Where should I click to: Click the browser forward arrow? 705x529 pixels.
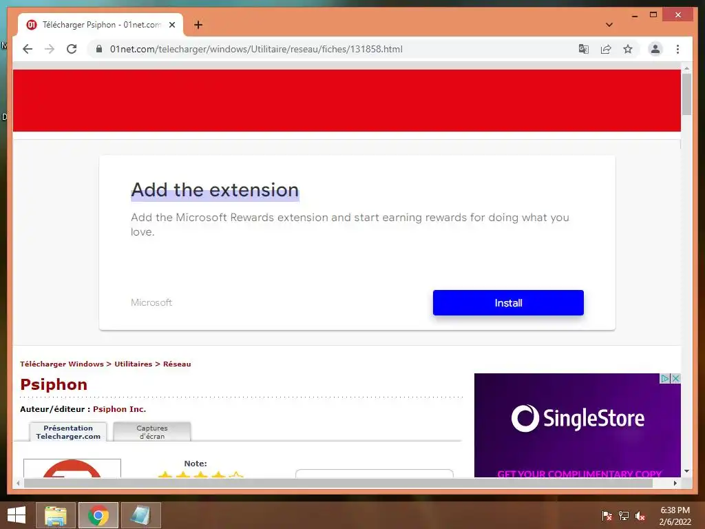pos(50,49)
